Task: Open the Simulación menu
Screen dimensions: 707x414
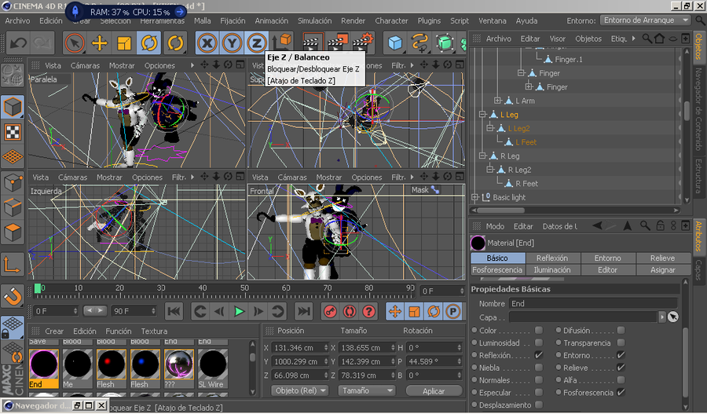Action: pos(314,20)
